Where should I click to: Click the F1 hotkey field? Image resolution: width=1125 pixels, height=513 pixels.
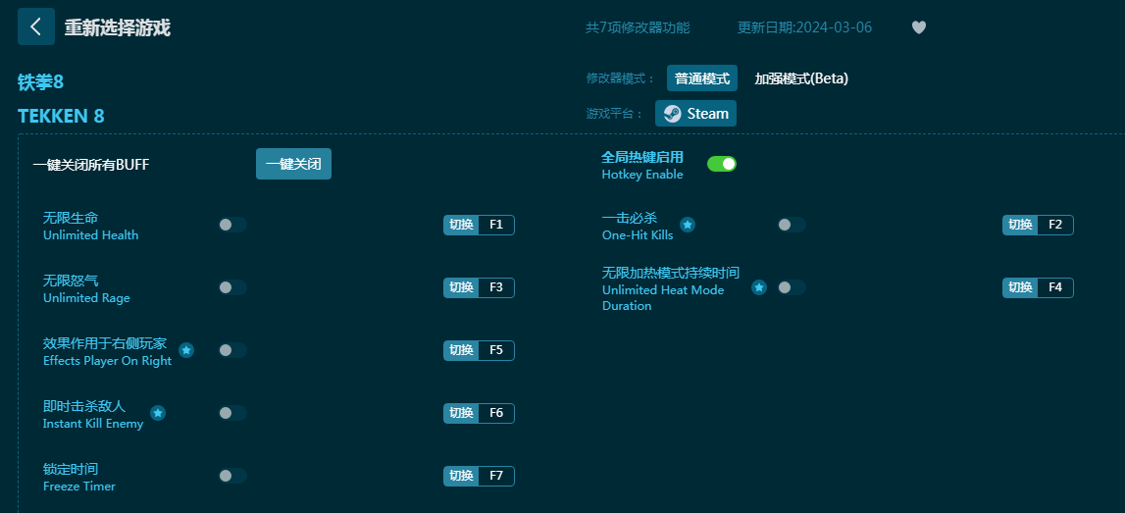click(x=496, y=225)
